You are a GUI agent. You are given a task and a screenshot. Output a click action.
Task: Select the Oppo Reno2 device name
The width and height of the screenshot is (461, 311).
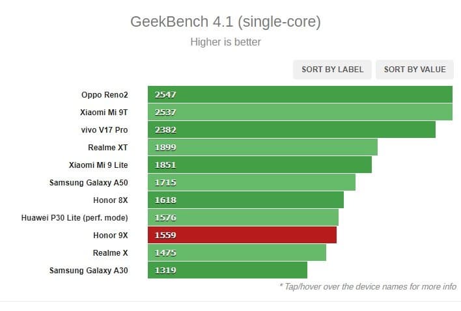click(x=105, y=94)
